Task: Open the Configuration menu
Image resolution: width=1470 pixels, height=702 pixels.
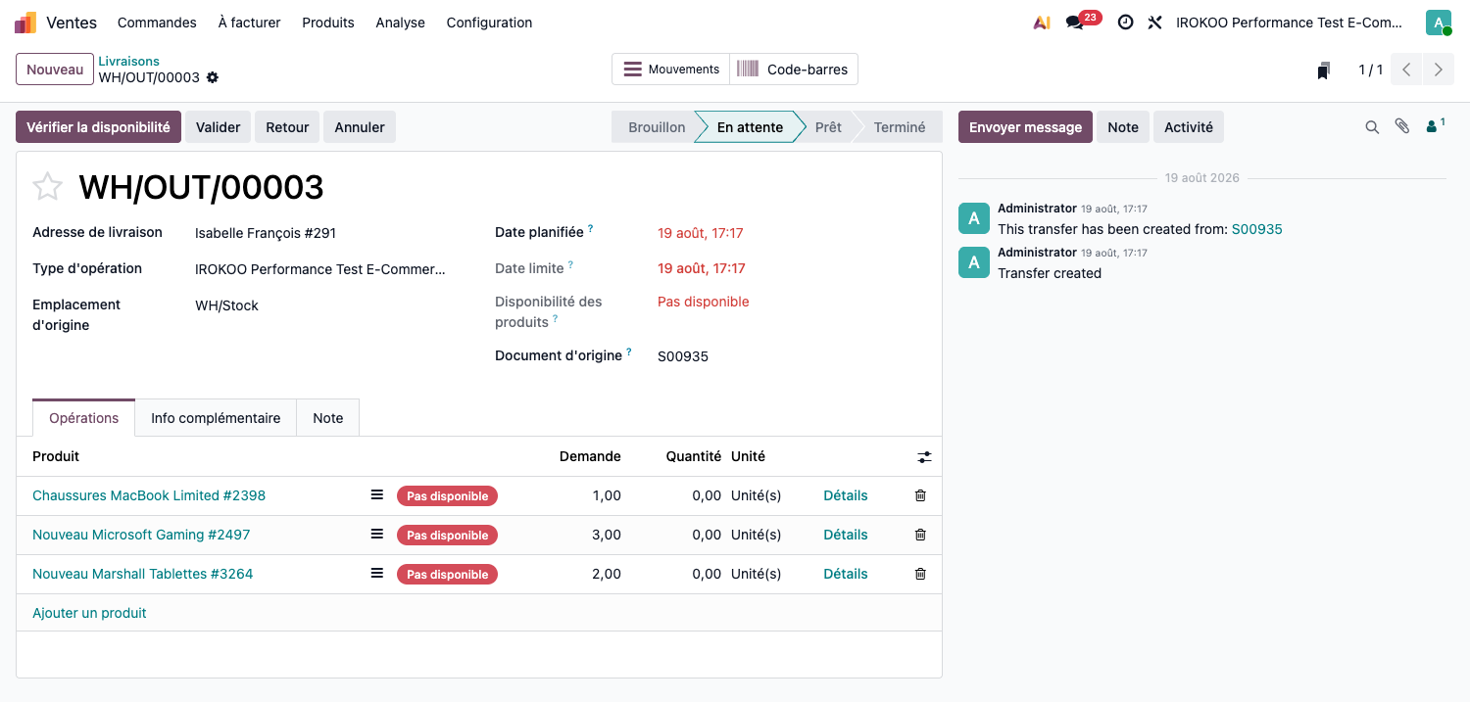Action: (x=489, y=22)
